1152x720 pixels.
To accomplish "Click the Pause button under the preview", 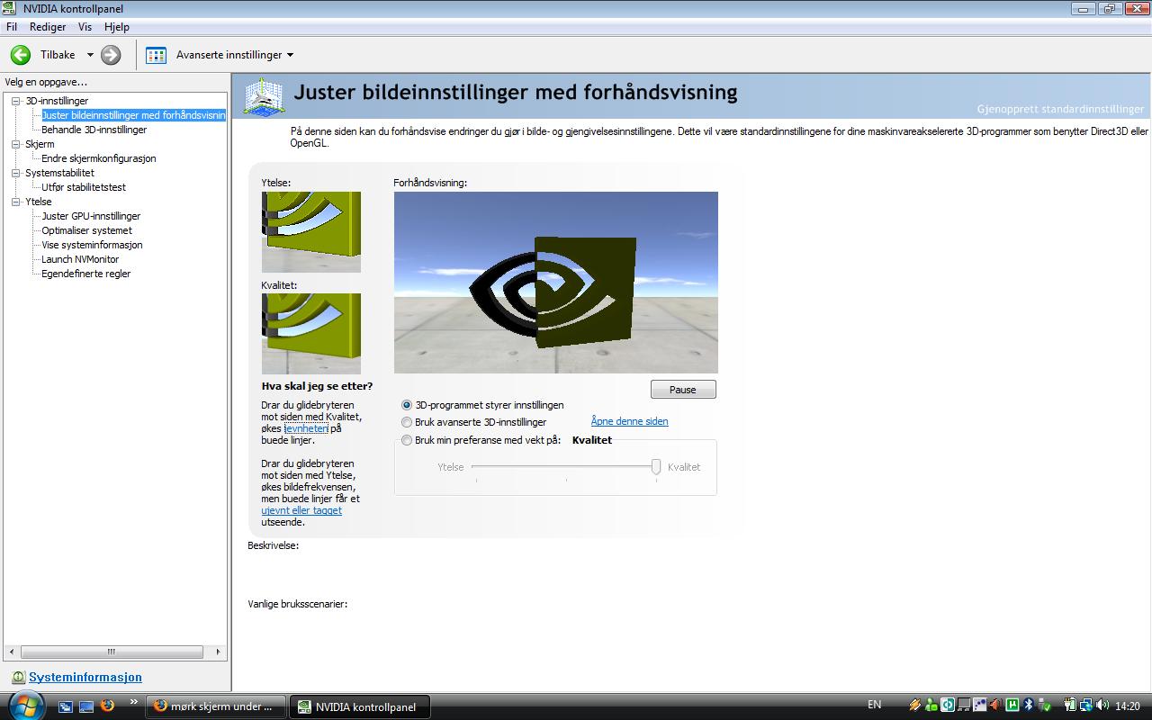I will click(x=683, y=390).
